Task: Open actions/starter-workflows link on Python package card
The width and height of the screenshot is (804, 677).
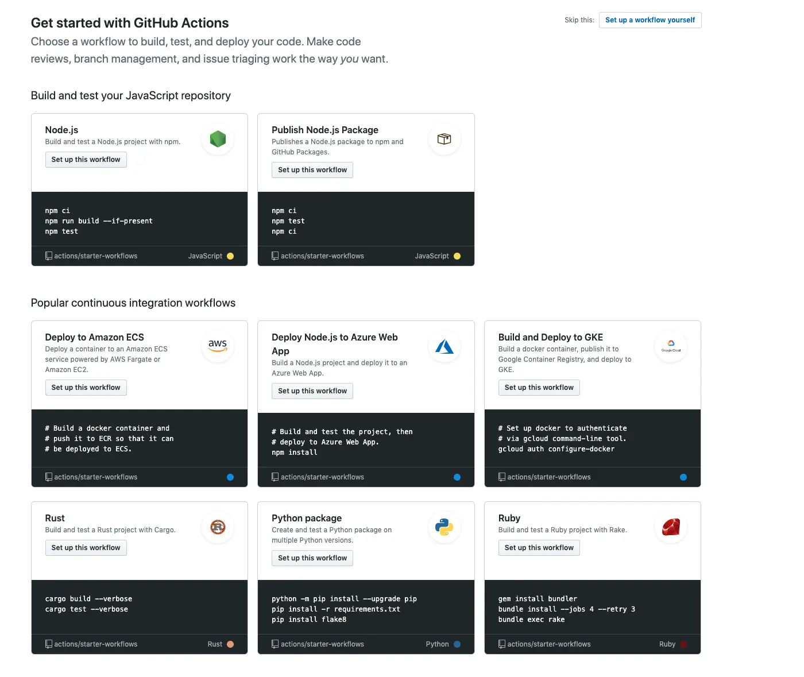Action: (x=322, y=644)
